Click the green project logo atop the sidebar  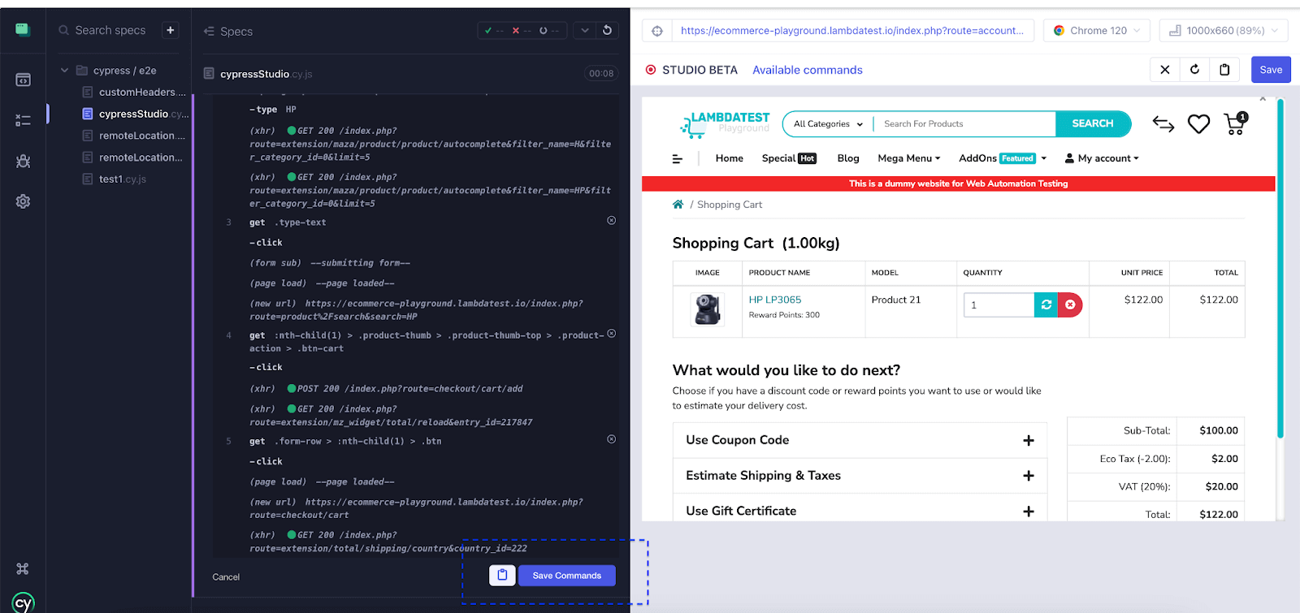tap(23, 30)
